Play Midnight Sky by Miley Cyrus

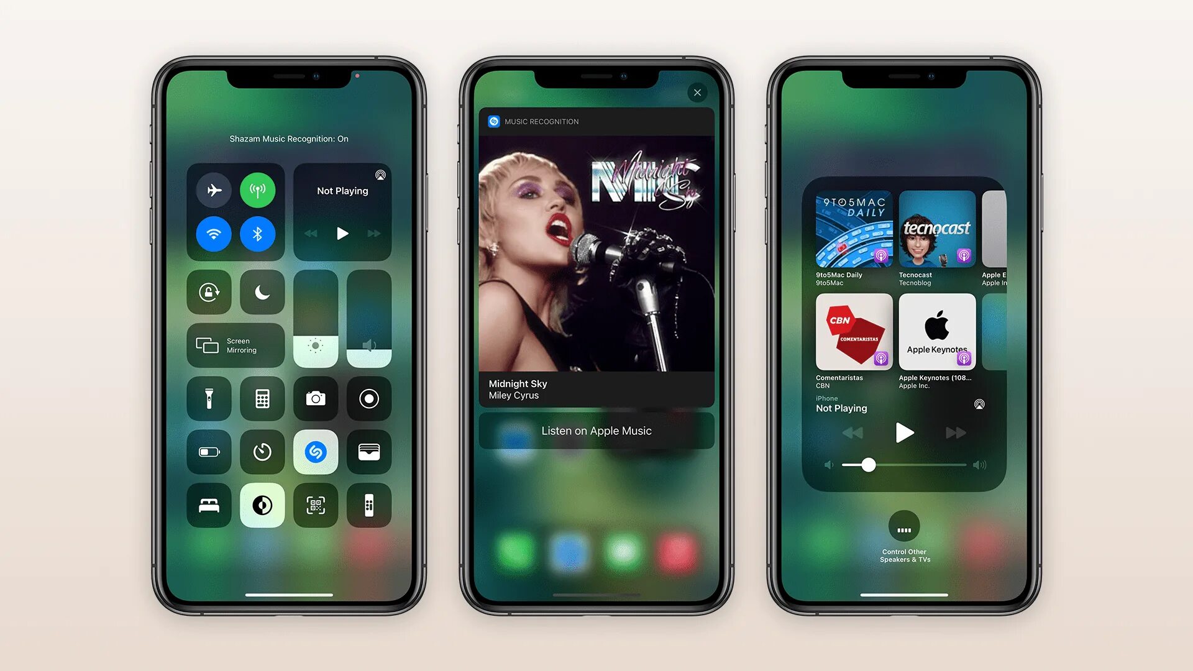[596, 430]
